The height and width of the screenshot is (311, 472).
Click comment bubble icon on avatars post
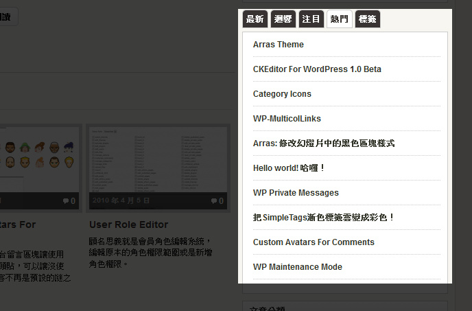(65, 201)
